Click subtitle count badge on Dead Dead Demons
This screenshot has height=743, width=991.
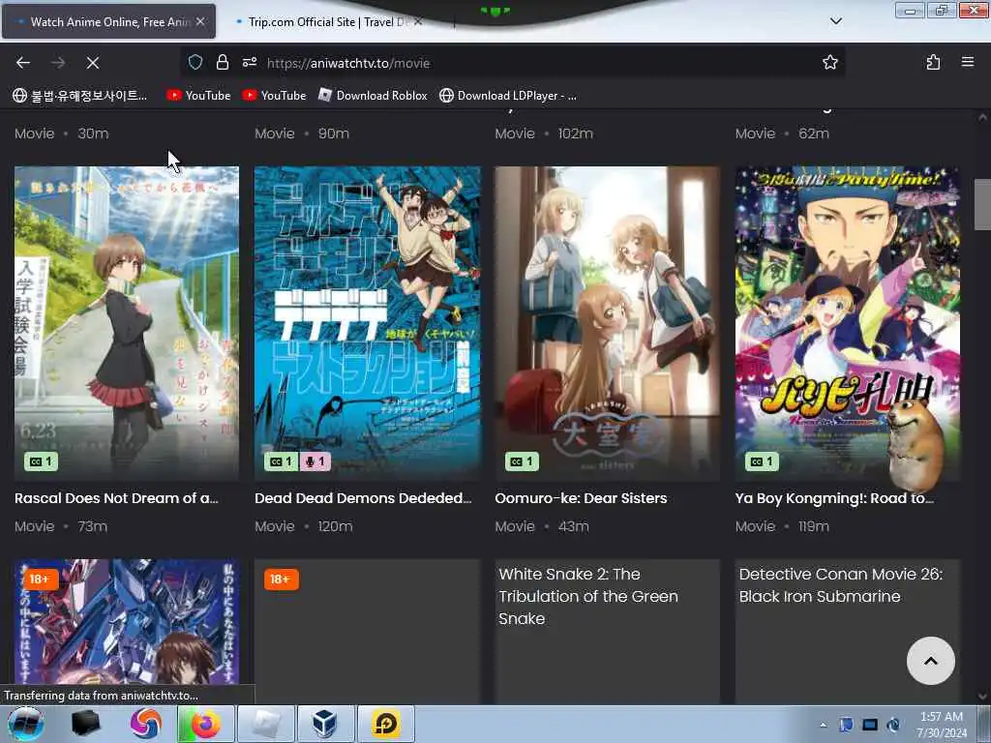click(282, 461)
